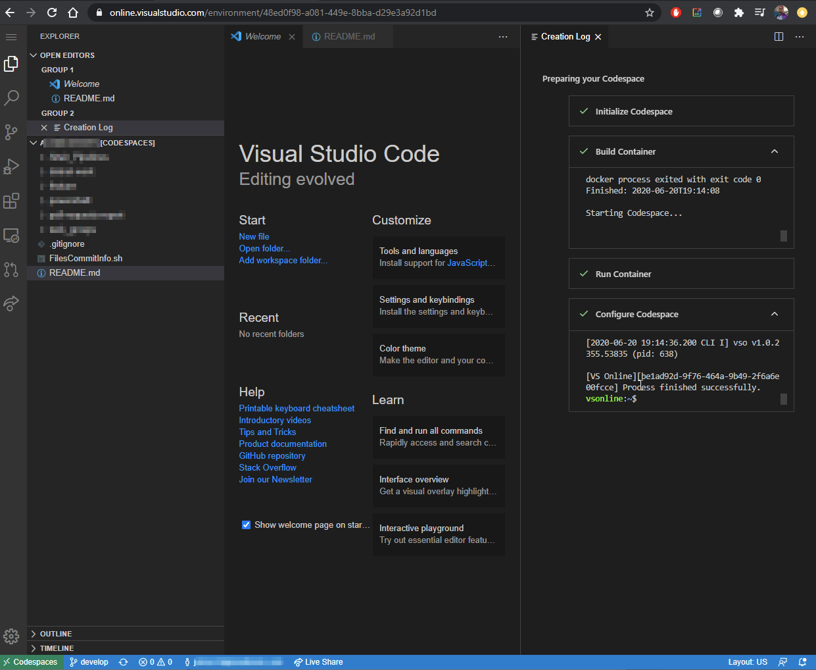Expand the Initialize Codespace step
This screenshot has height=670, width=816.
[681, 111]
